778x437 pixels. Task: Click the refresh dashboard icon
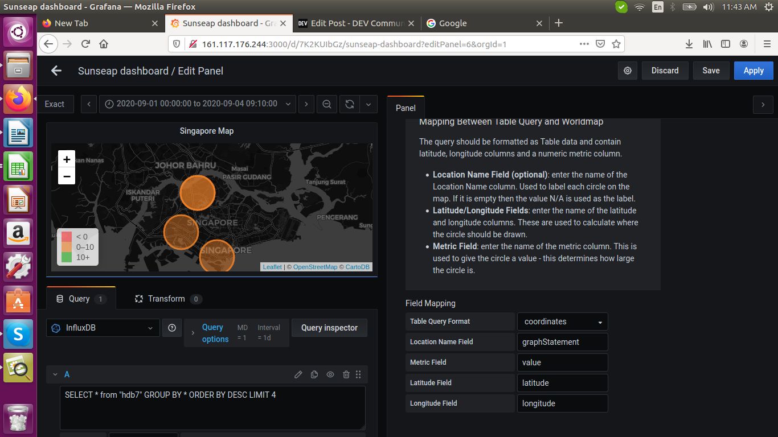[350, 104]
